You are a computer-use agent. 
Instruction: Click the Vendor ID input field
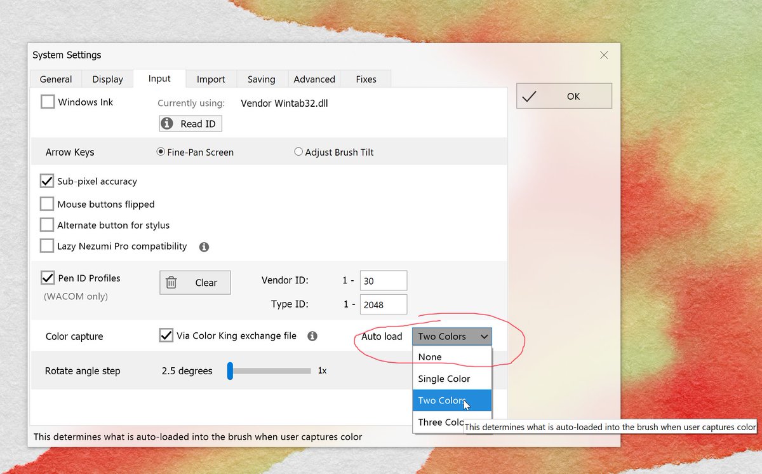[384, 280]
